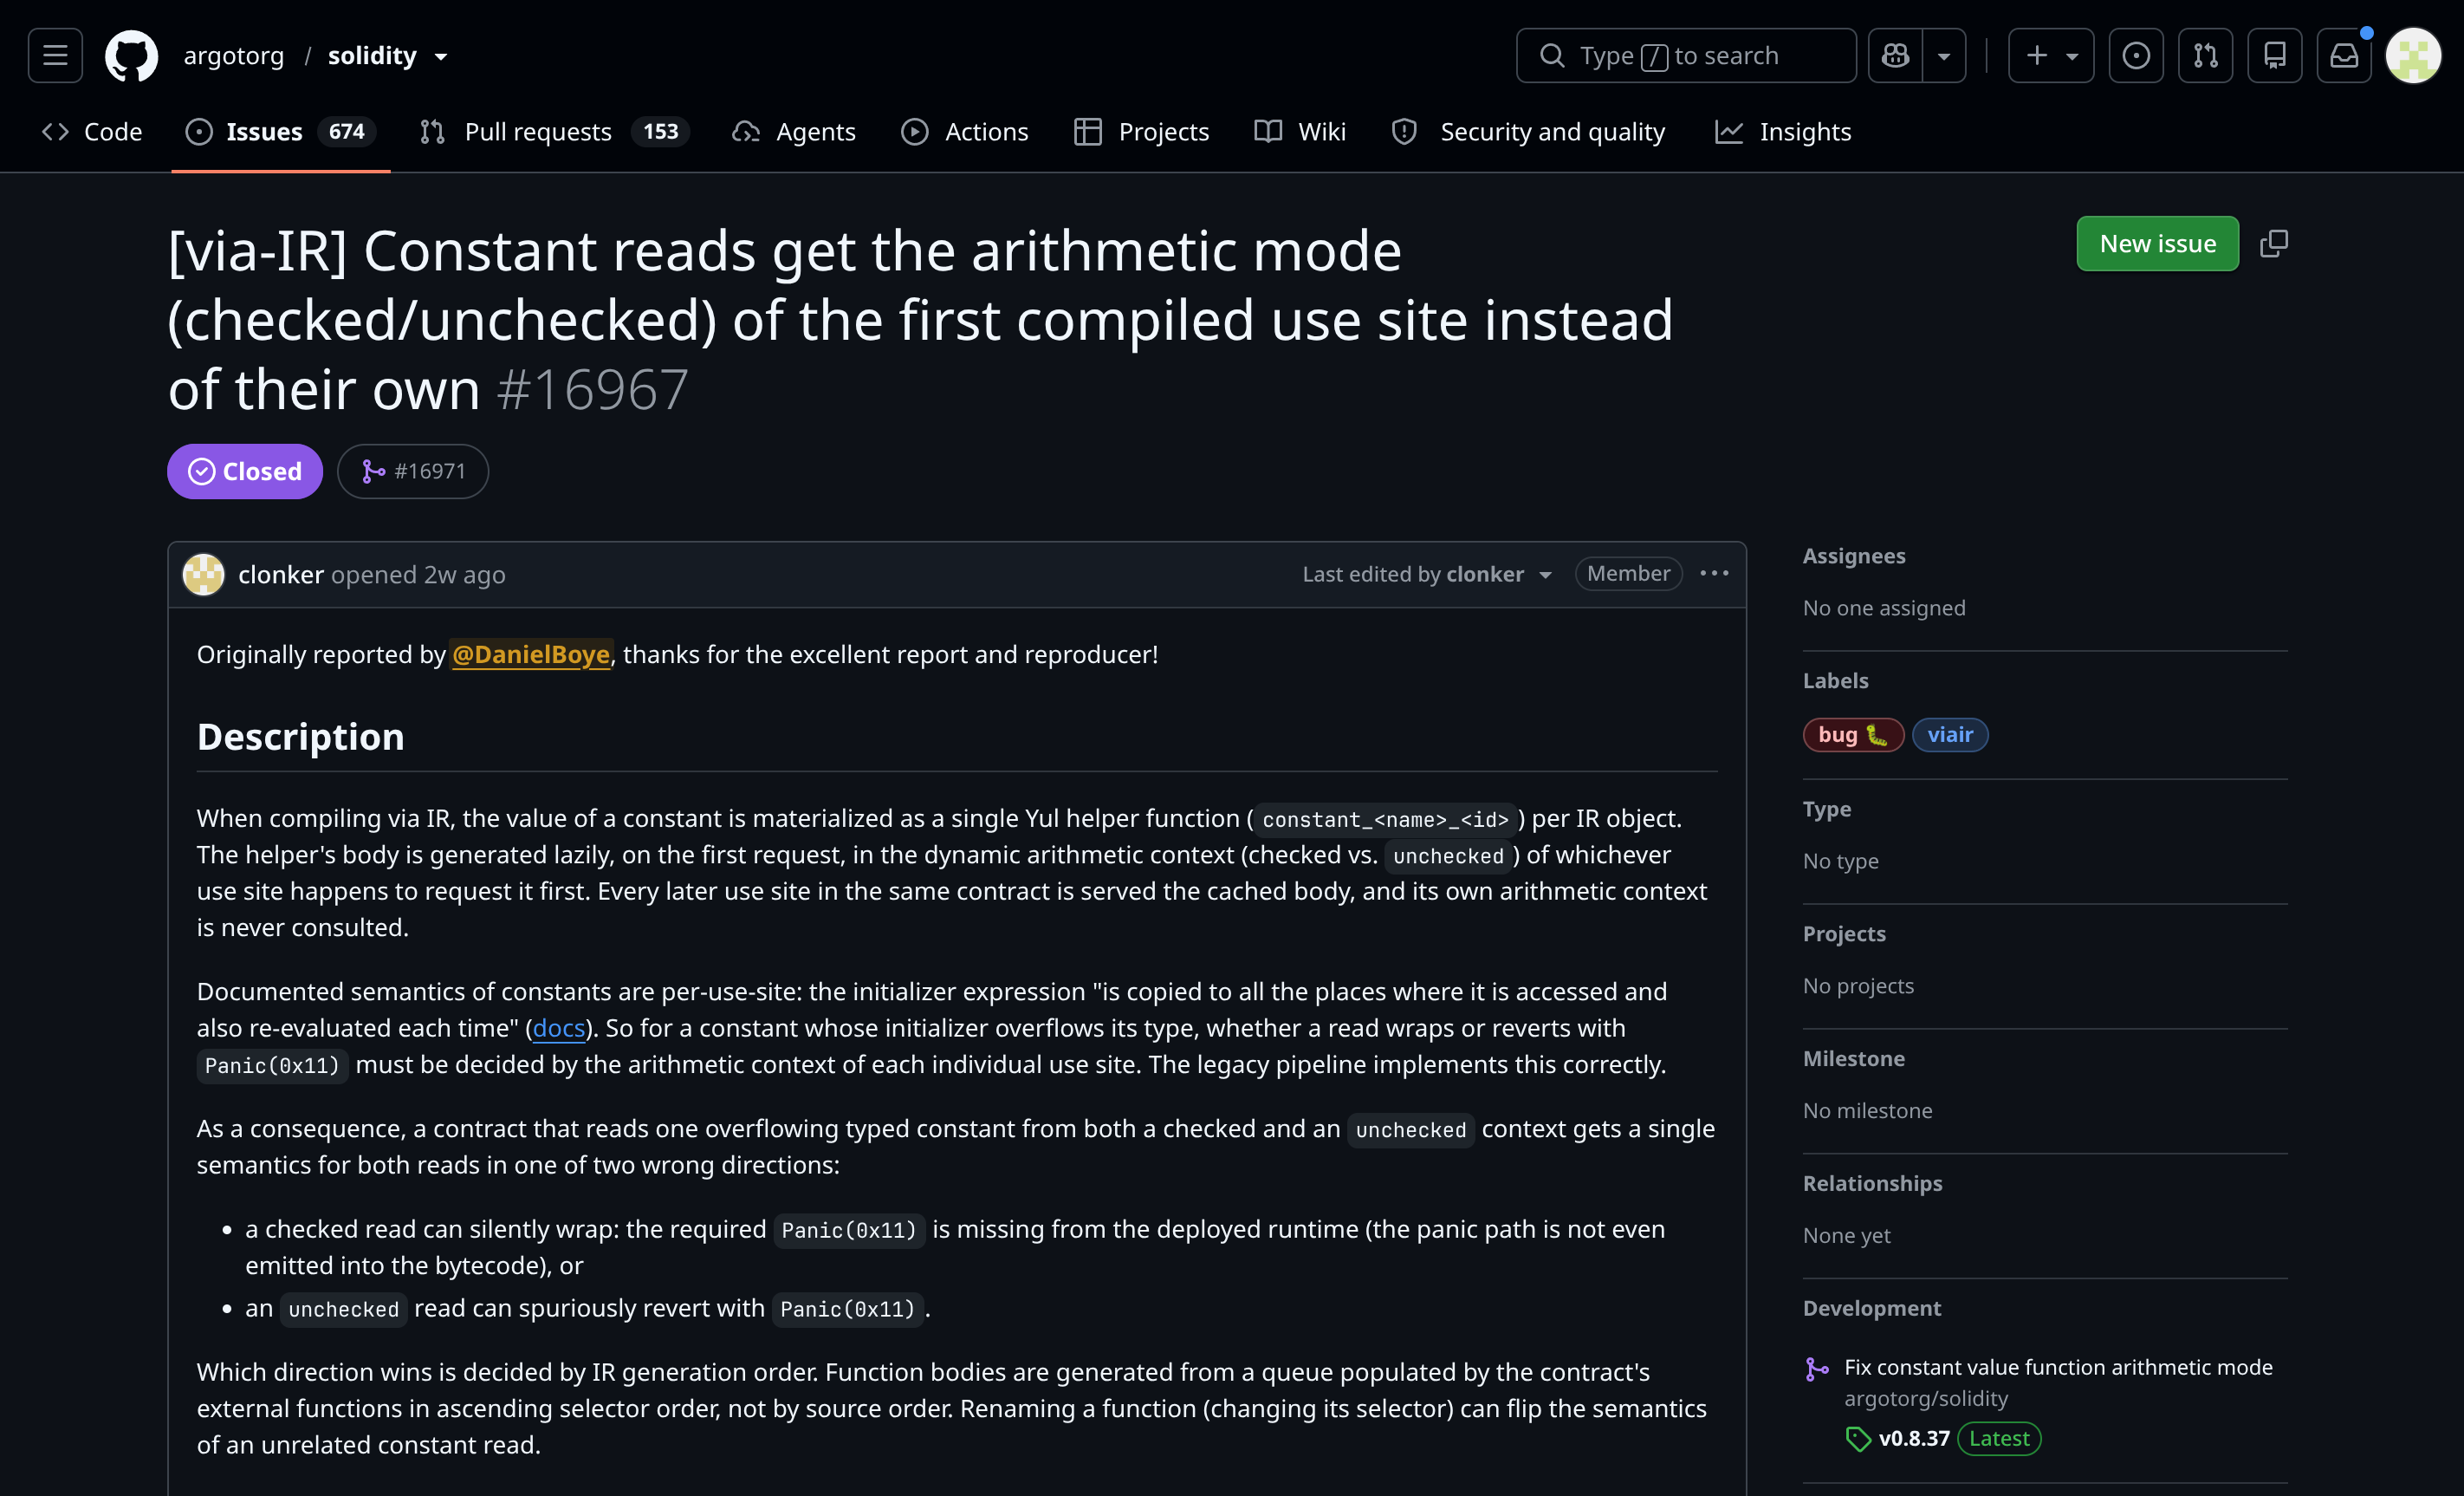The height and width of the screenshot is (1496, 2464).
Task: Select the viair label
Action: click(1950, 734)
